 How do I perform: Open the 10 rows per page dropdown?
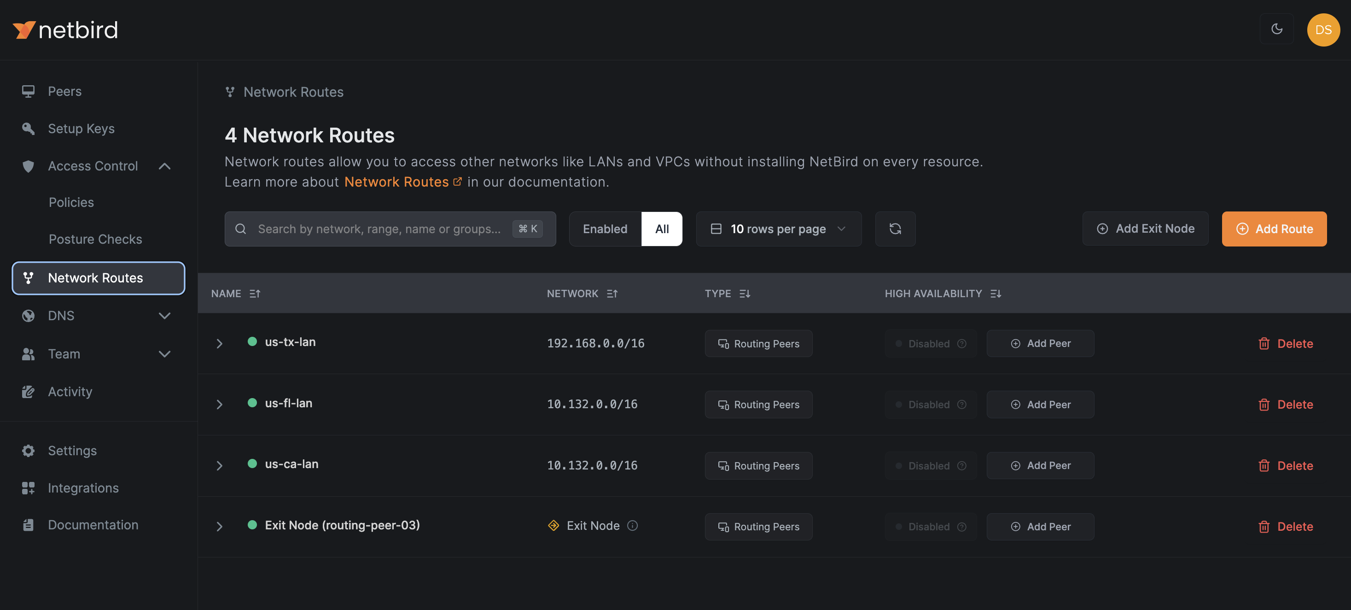pos(778,229)
